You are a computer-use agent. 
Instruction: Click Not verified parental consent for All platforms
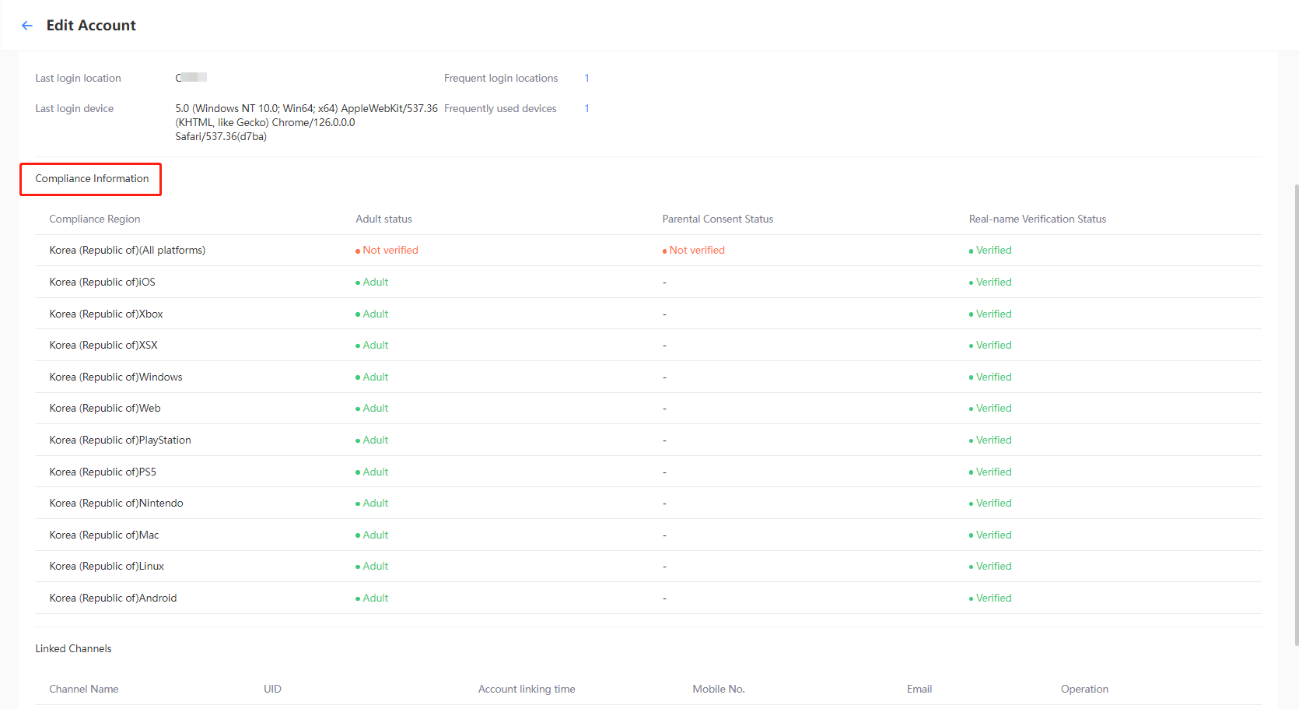696,251
